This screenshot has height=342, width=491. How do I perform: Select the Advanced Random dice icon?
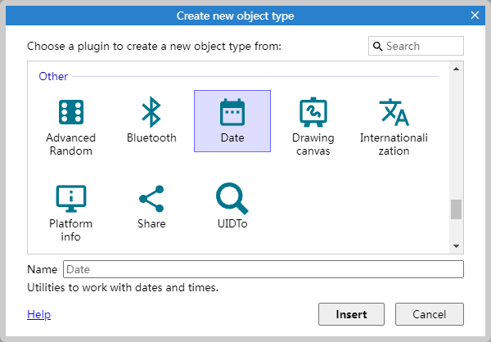coord(70,112)
